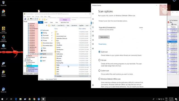
Task: Select the Application Shortcuts folder
Action: [x=62, y=38]
